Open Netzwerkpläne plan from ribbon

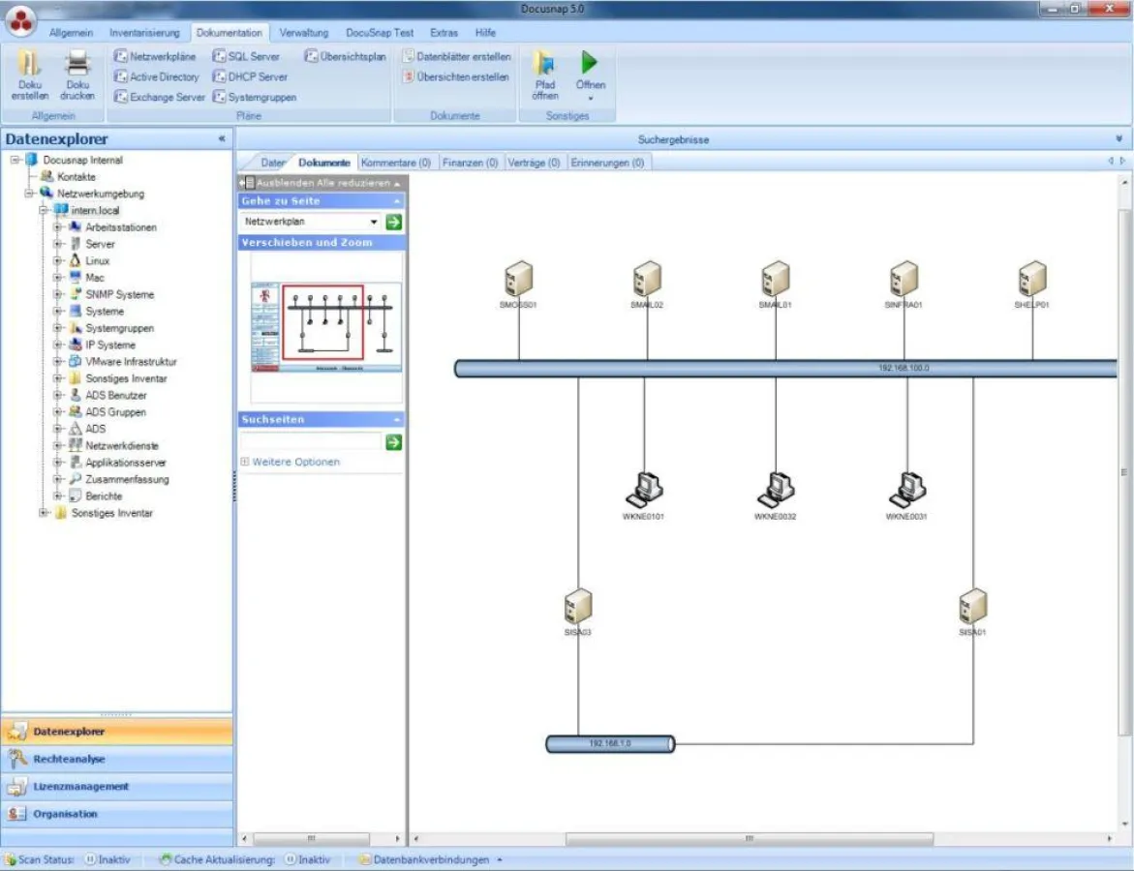point(155,56)
